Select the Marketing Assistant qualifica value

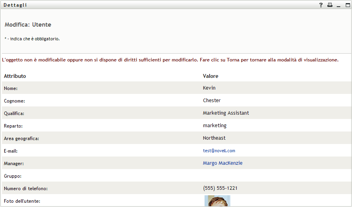(226, 113)
